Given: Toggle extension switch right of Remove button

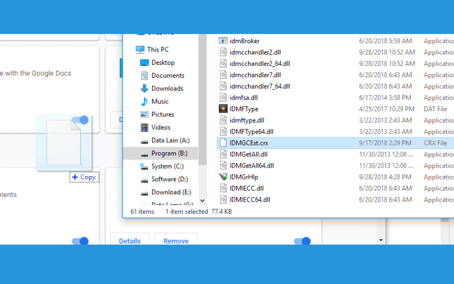Looking at the screenshot, I should point(302,241).
